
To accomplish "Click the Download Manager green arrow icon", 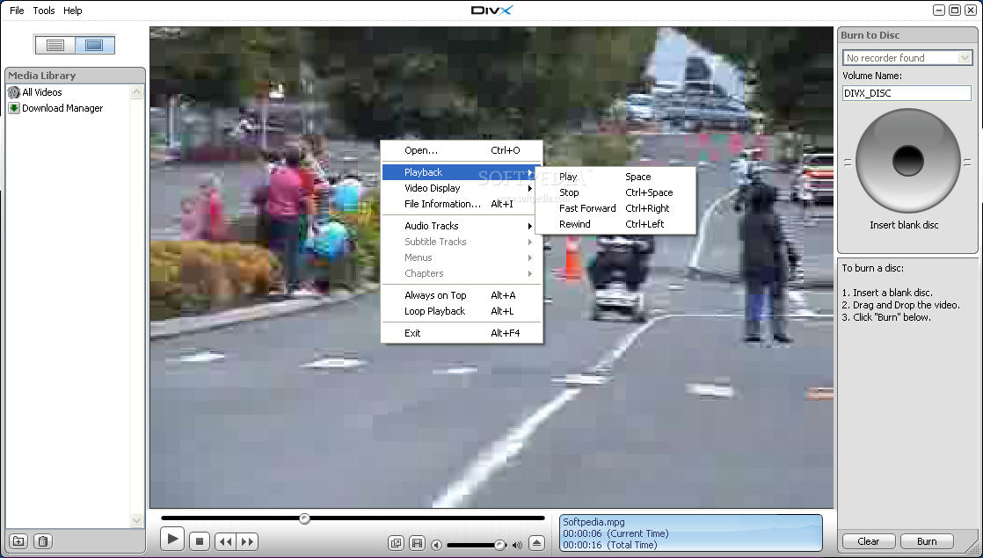I will [14, 108].
